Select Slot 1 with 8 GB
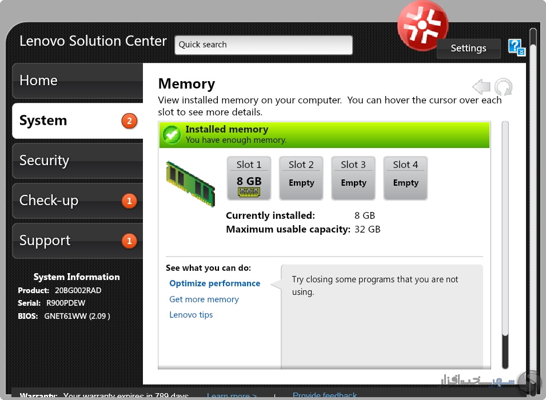Viewport: 546px width, 400px height. 249,178
